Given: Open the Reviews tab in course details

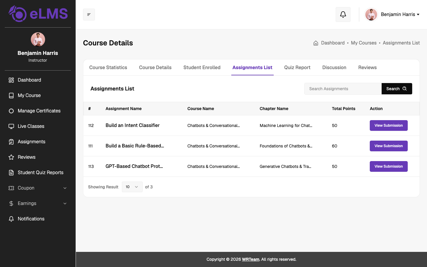Looking at the screenshot, I should tap(367, 68).
